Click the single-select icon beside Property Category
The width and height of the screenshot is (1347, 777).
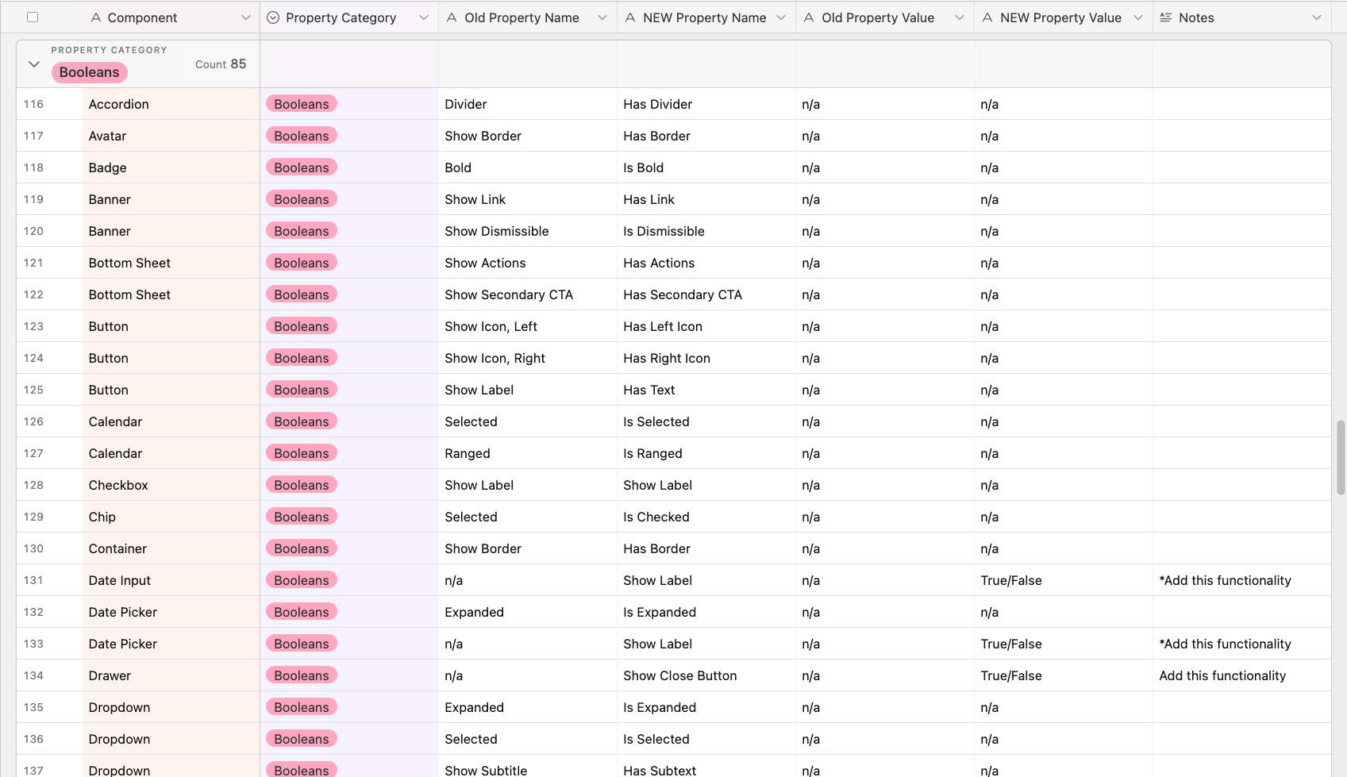(273, 17)
